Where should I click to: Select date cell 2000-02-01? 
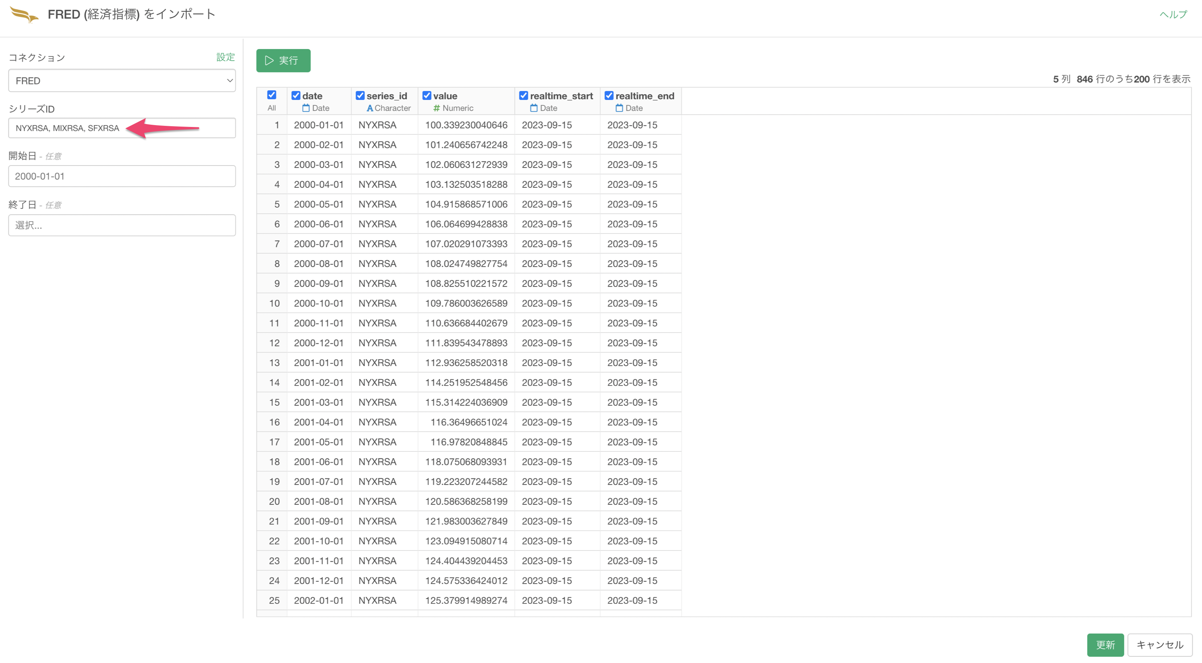(319, 145)
